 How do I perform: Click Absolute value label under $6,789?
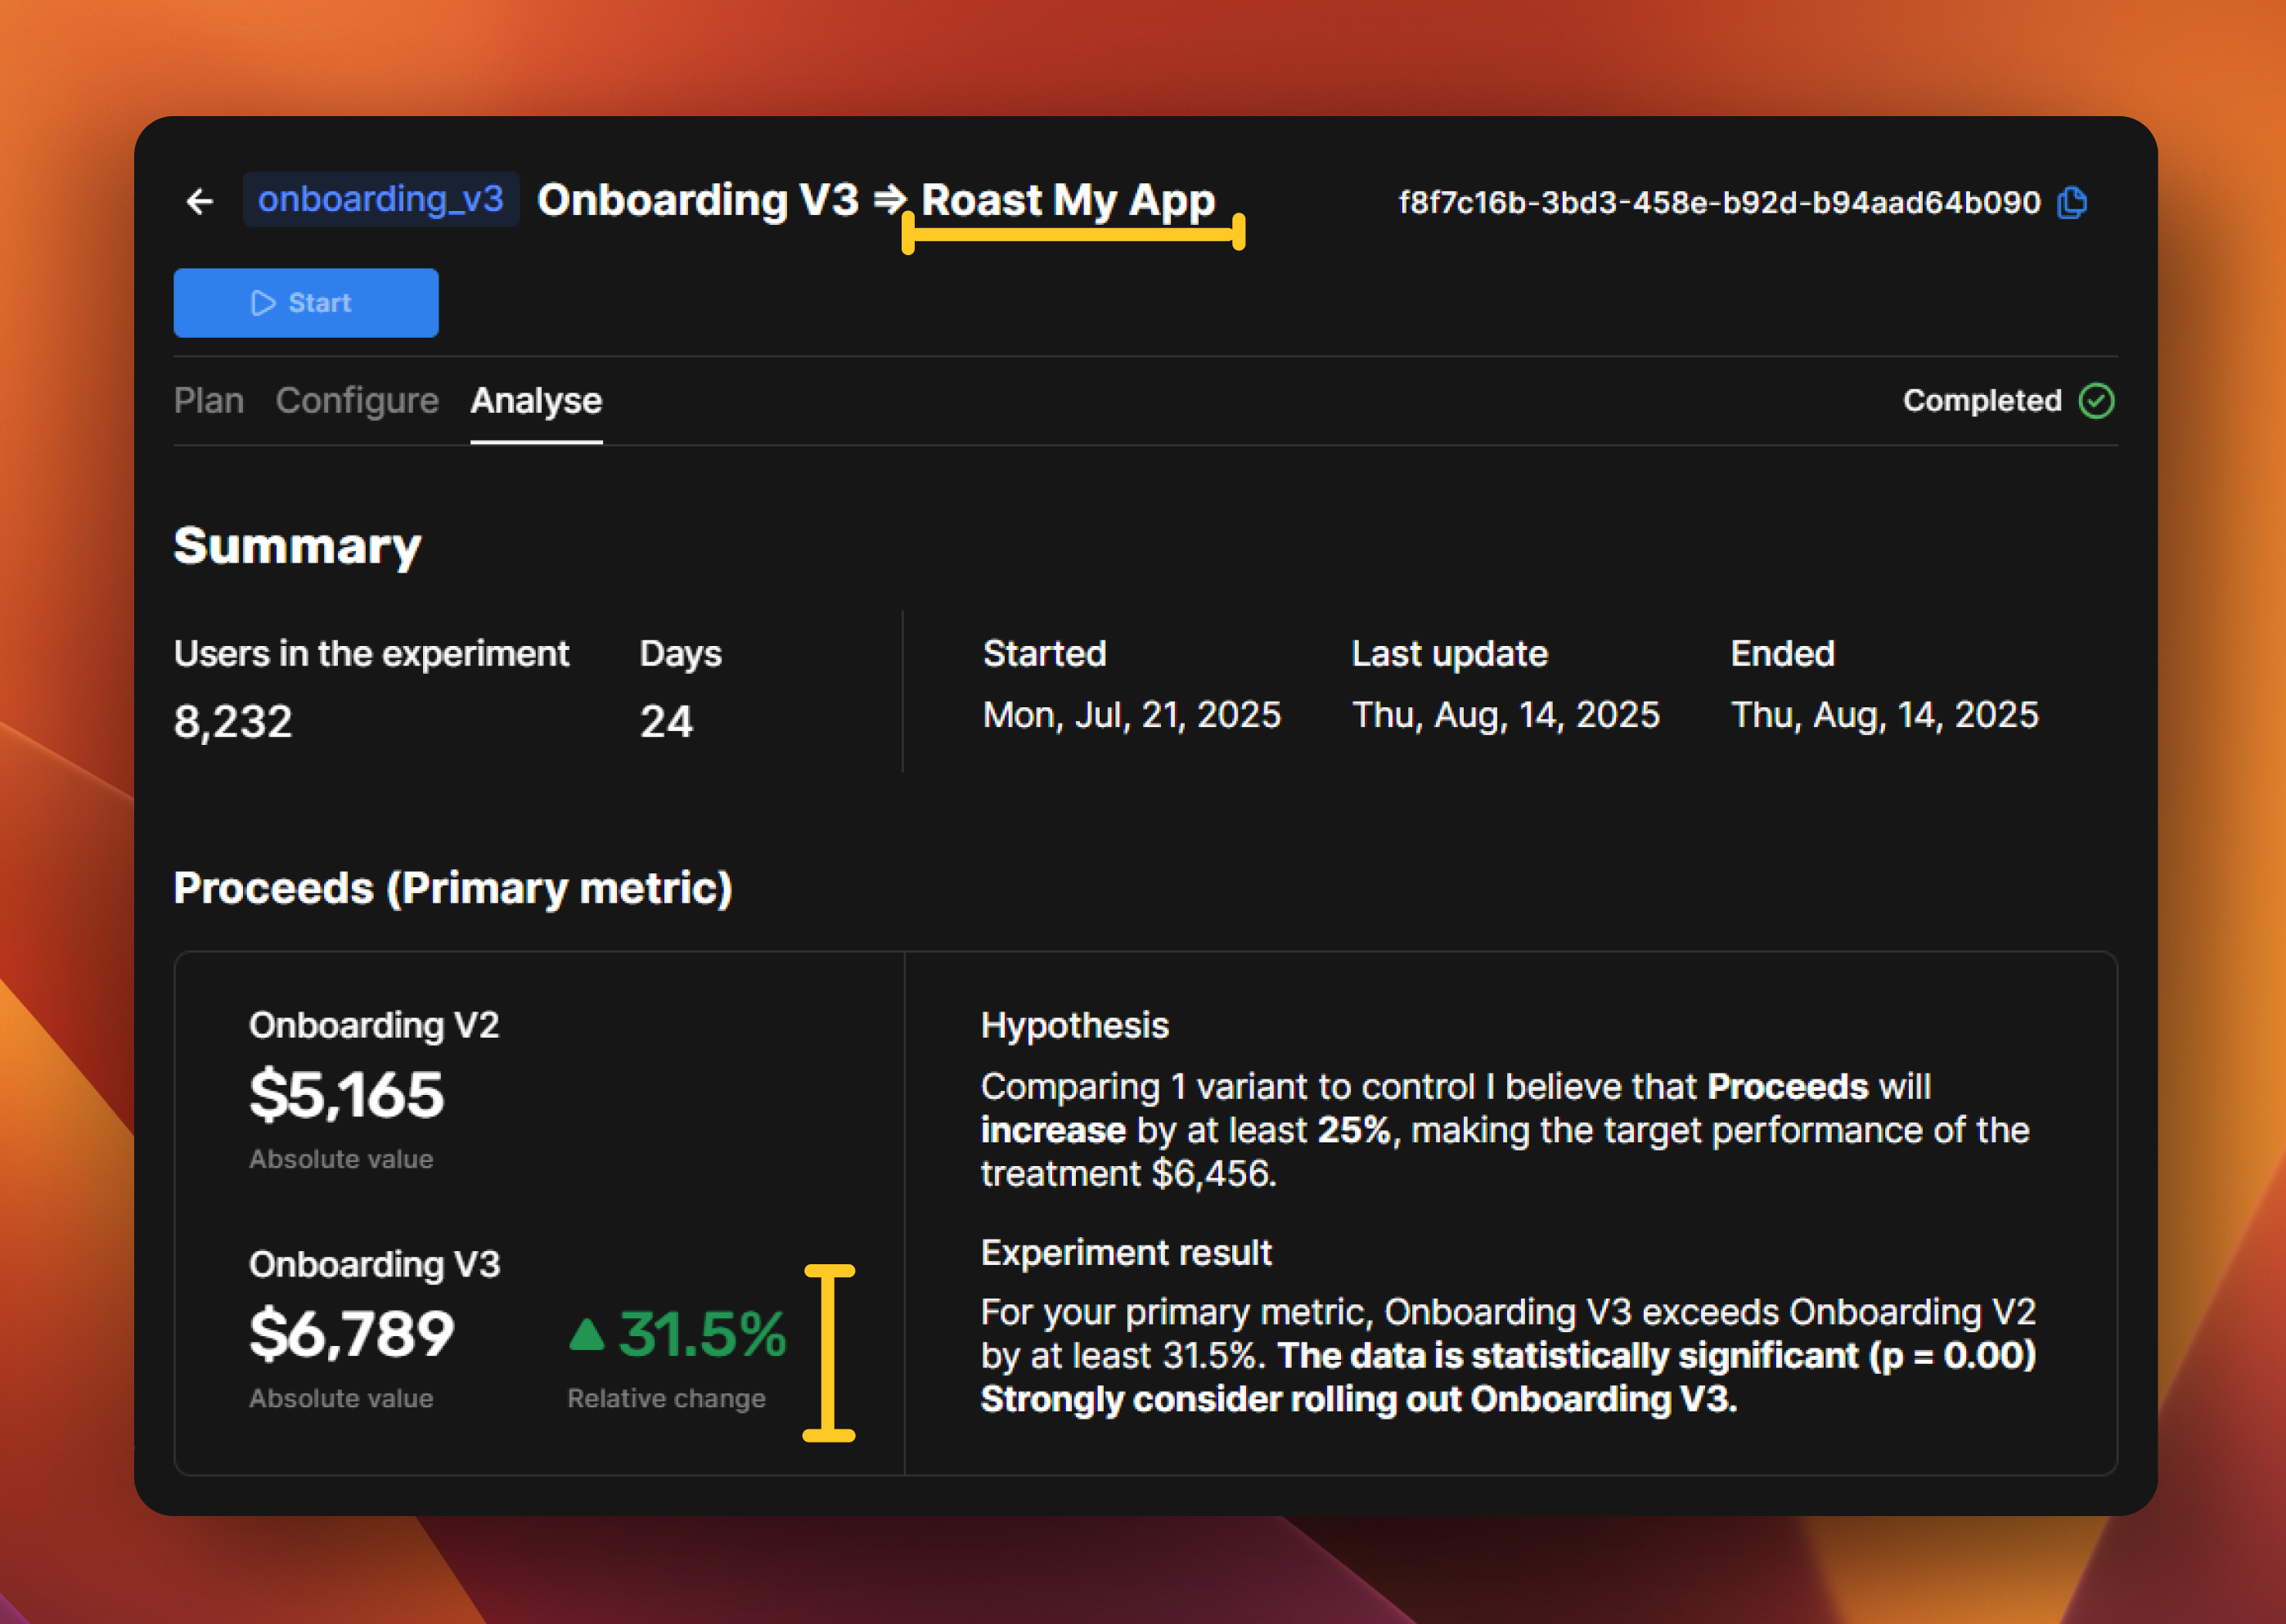(341, 1398)
